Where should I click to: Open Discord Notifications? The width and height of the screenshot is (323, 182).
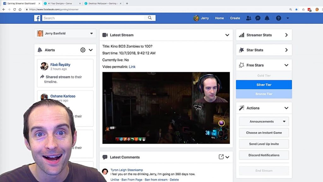(x=264, y=155)
